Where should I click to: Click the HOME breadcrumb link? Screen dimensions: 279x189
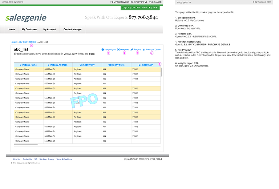tap(14, 42)
